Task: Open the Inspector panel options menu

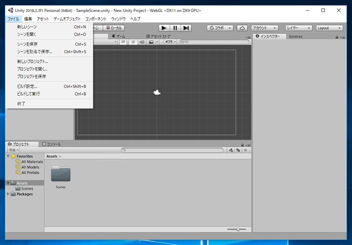Action: click(342, 37)
